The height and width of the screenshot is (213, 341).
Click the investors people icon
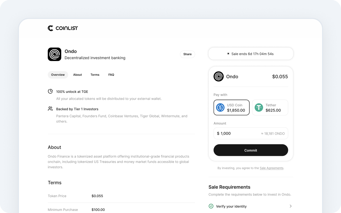click(50, 109)
